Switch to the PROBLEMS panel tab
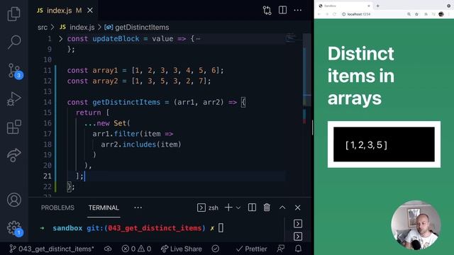 57,208
